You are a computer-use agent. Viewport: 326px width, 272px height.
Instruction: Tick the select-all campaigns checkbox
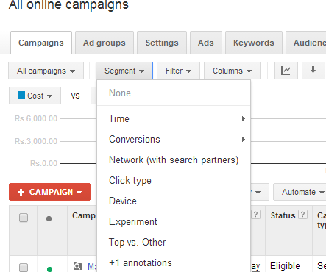(24, 218)
